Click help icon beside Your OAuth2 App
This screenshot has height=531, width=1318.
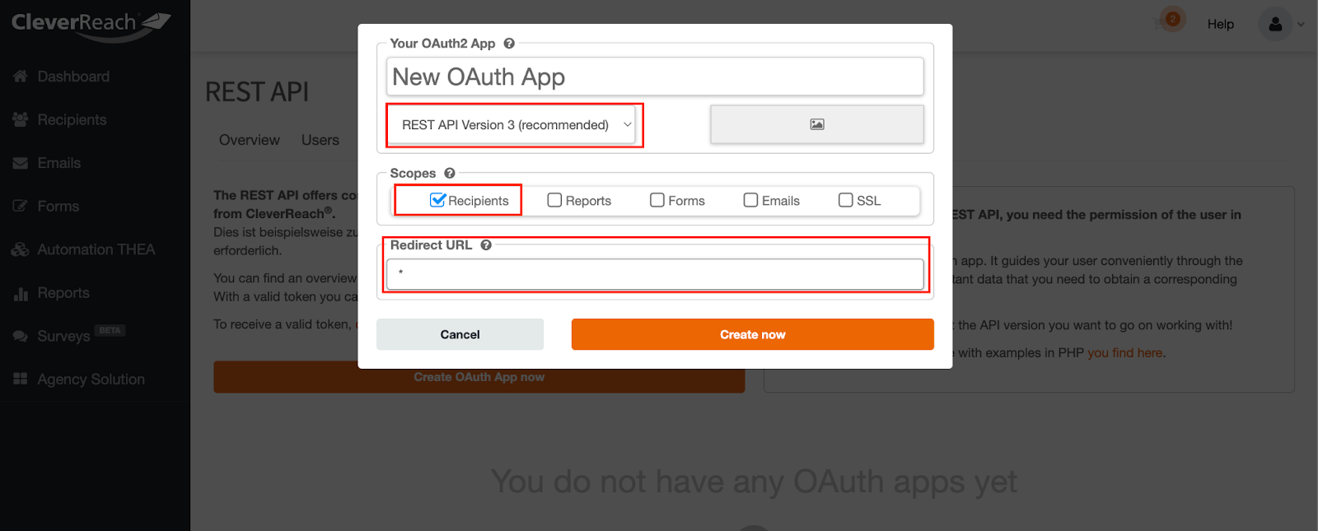click(x=509, y=44)
